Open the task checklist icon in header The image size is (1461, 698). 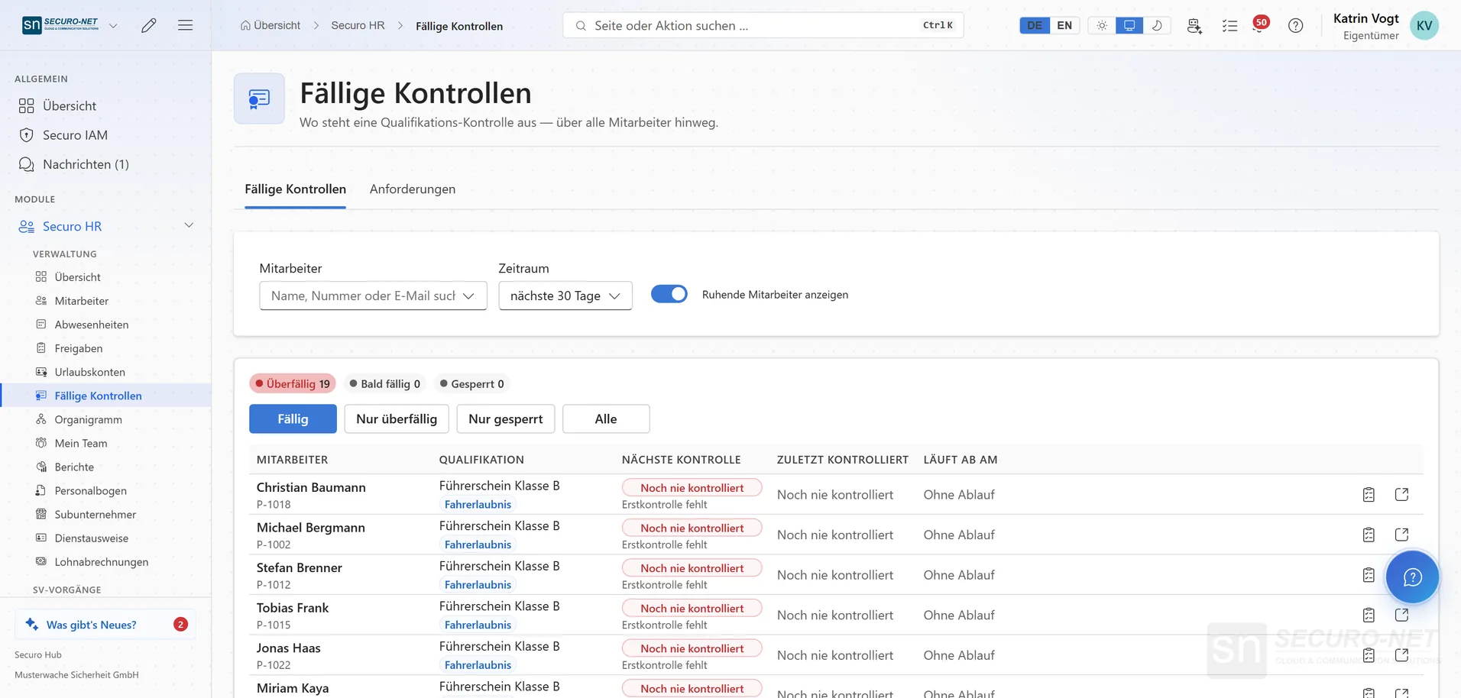click(1229, 25)
